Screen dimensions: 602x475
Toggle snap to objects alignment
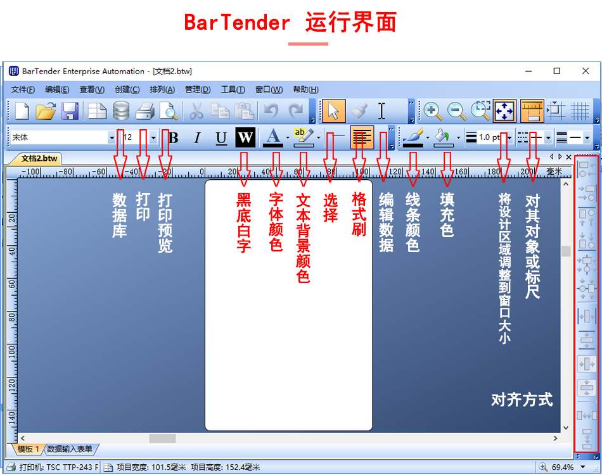point(556,111)
